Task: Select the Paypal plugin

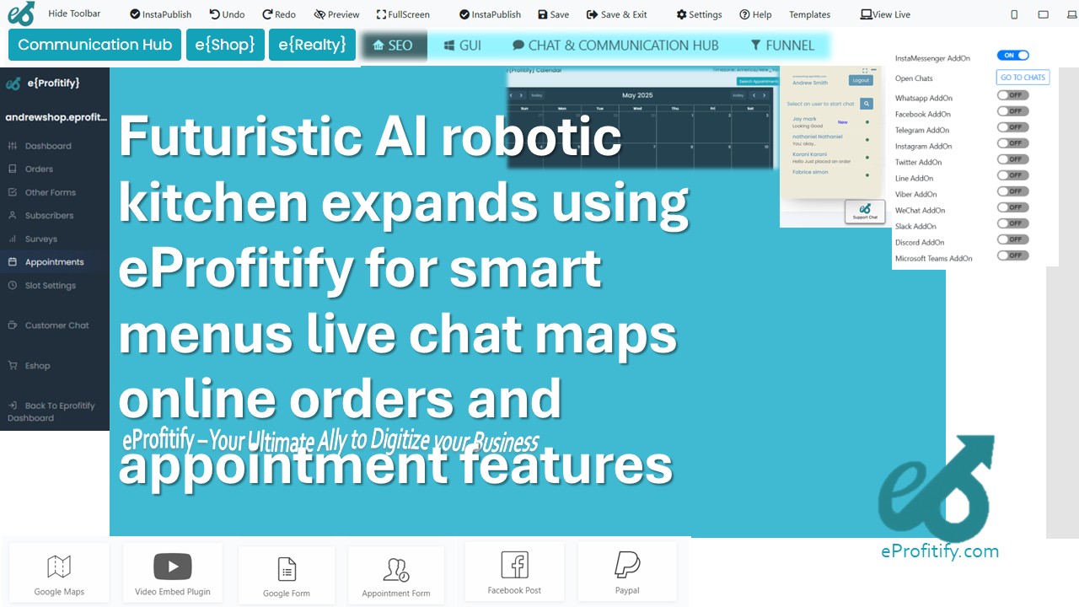Action: 627,571
